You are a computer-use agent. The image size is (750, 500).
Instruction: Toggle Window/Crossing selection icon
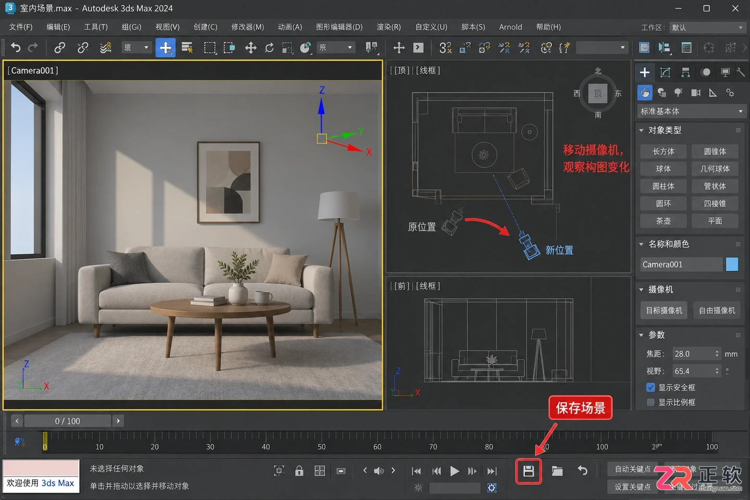tap(229, 48)
